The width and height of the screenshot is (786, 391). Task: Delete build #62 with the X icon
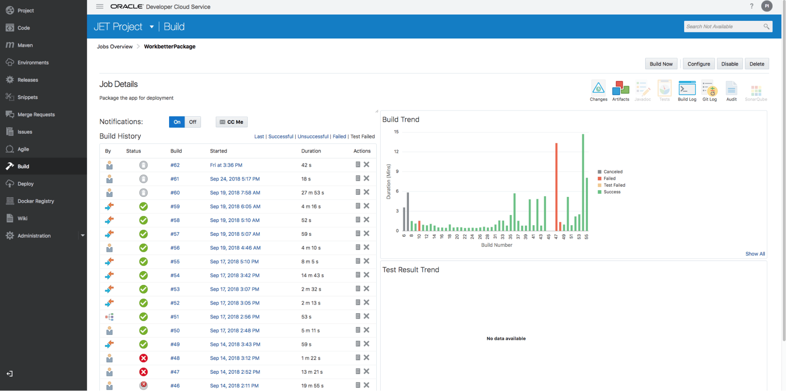pyautogui.click(x=366, y=165)
